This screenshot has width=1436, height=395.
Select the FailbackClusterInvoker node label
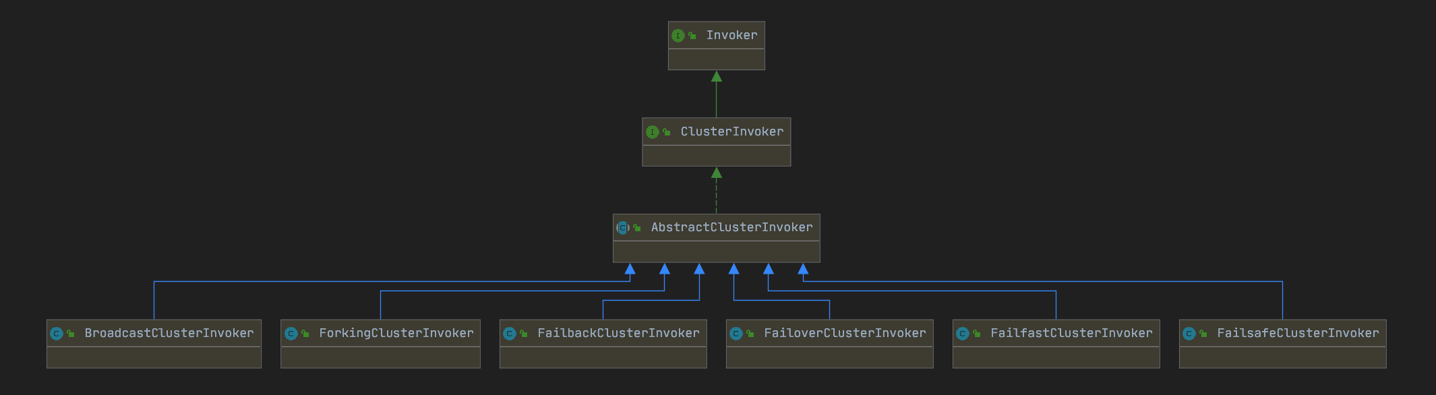618,333
